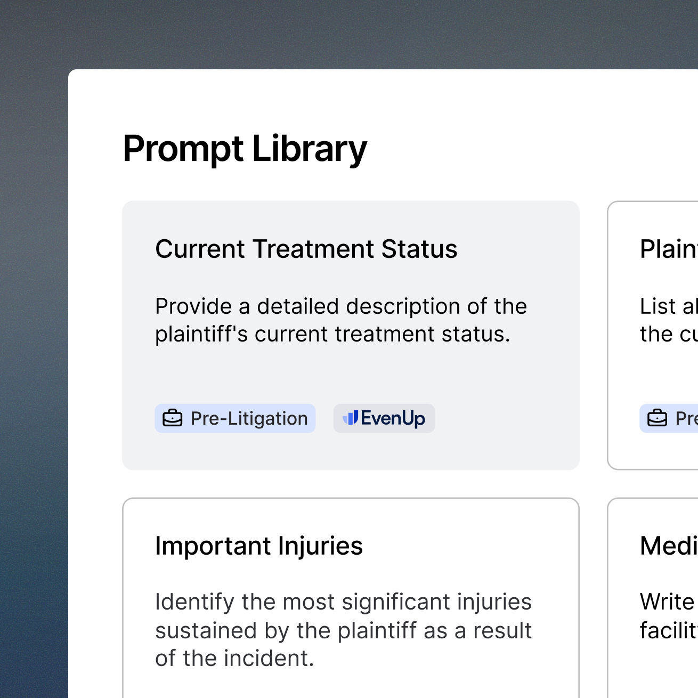Screen dimensions: 698x698
Task: Open the Important Injuries card title
Action: [x=258, y=546]
